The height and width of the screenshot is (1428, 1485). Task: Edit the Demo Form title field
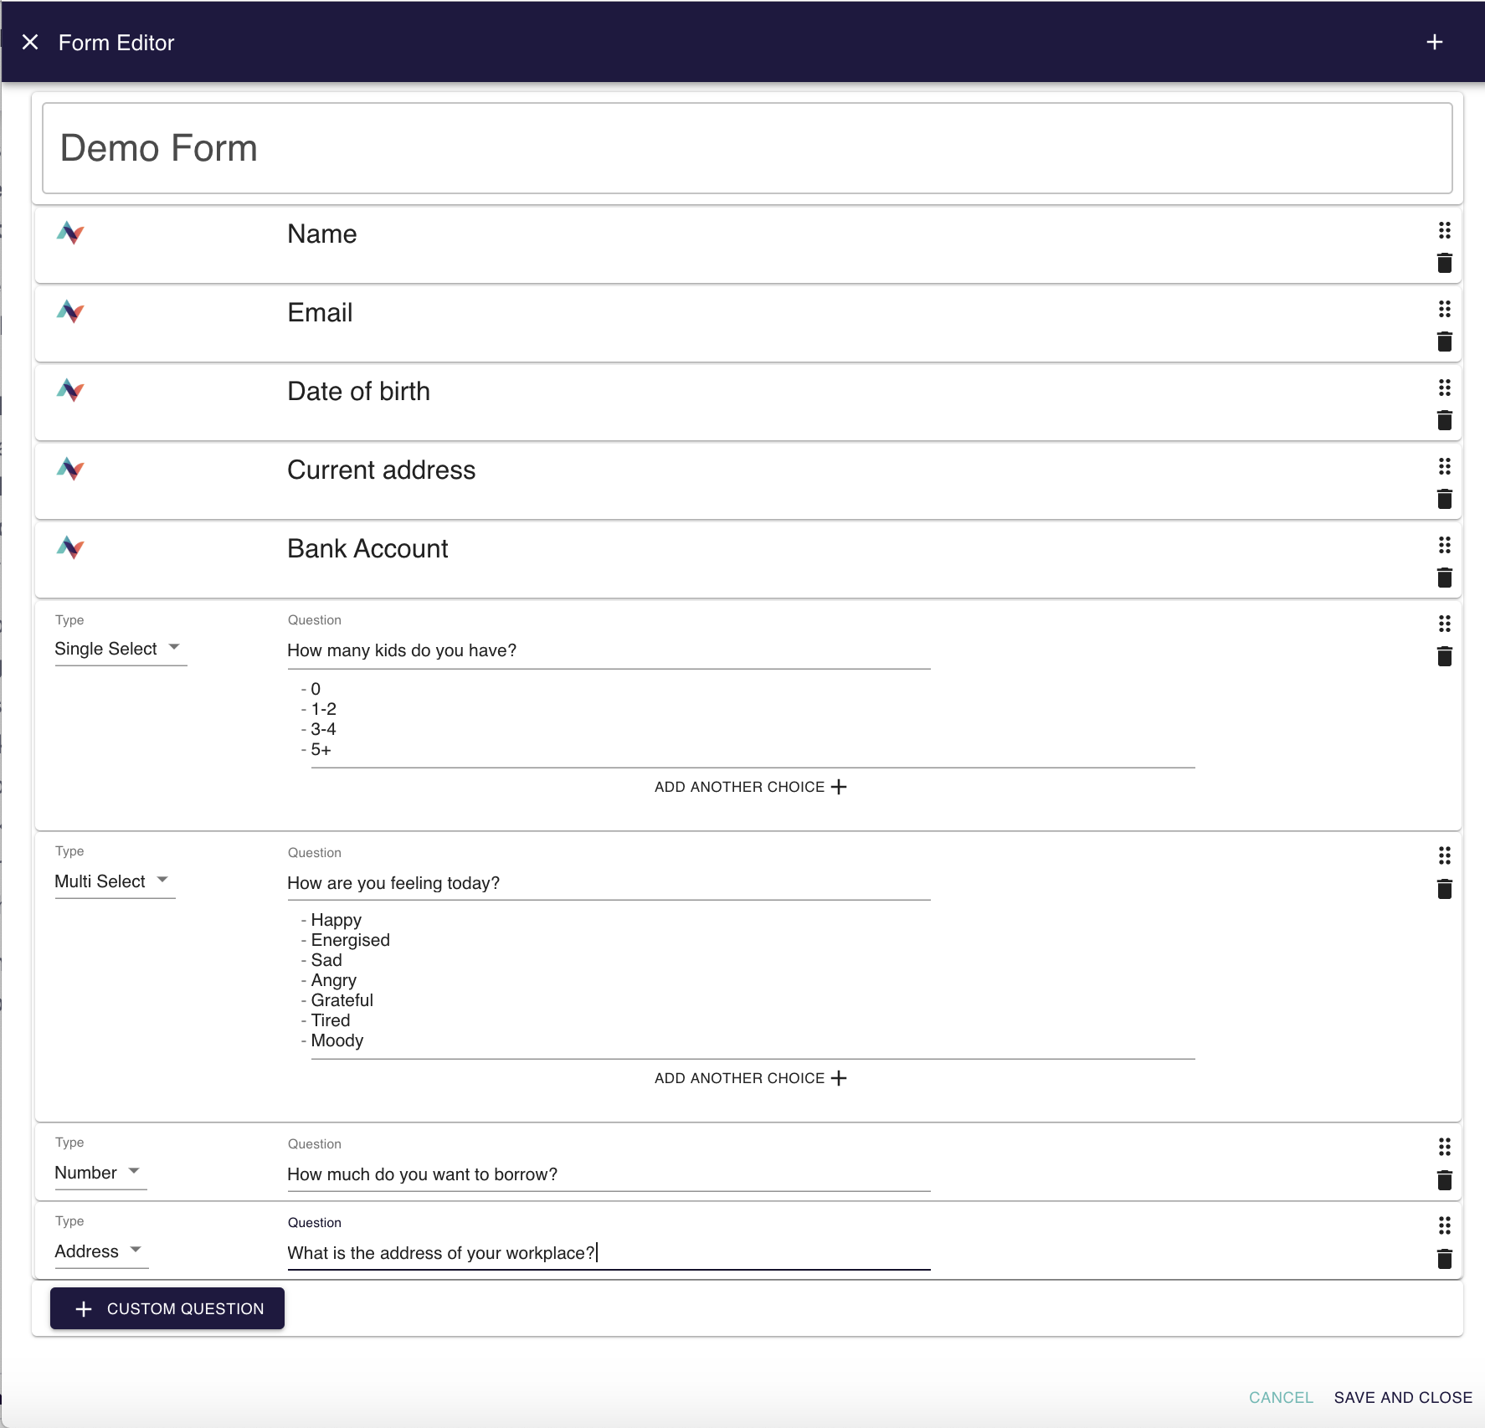[x=747, y=148]
